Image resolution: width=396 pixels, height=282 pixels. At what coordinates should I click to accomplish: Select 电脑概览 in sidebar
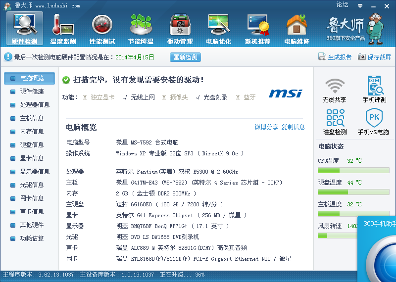click(29, 78)
